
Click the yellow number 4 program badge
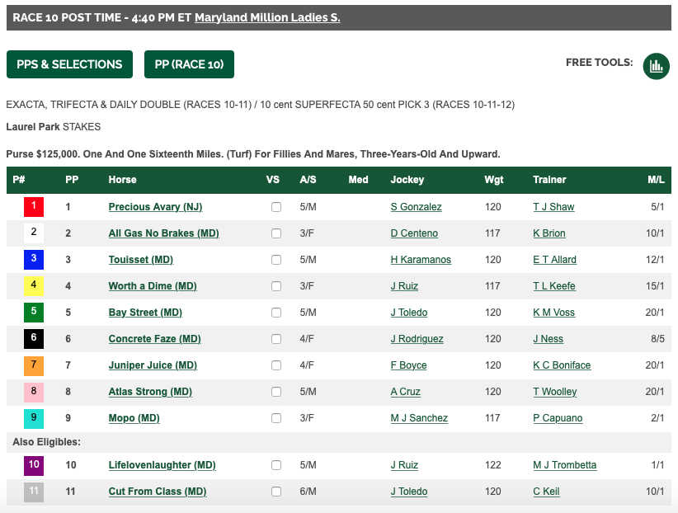click(x=34, y=285)
